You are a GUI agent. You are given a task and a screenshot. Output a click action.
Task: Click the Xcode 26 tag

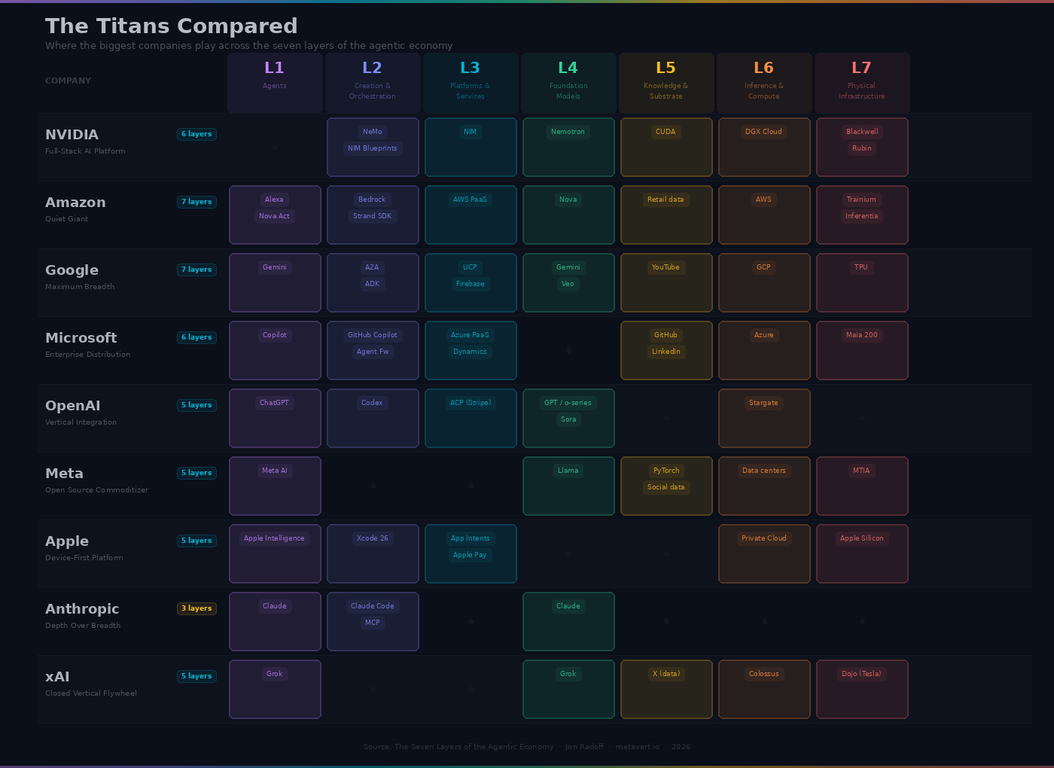coord(373,538)
